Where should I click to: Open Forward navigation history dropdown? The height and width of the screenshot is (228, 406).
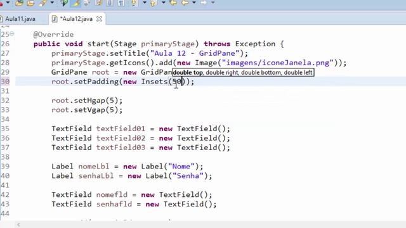pos(213,3)
